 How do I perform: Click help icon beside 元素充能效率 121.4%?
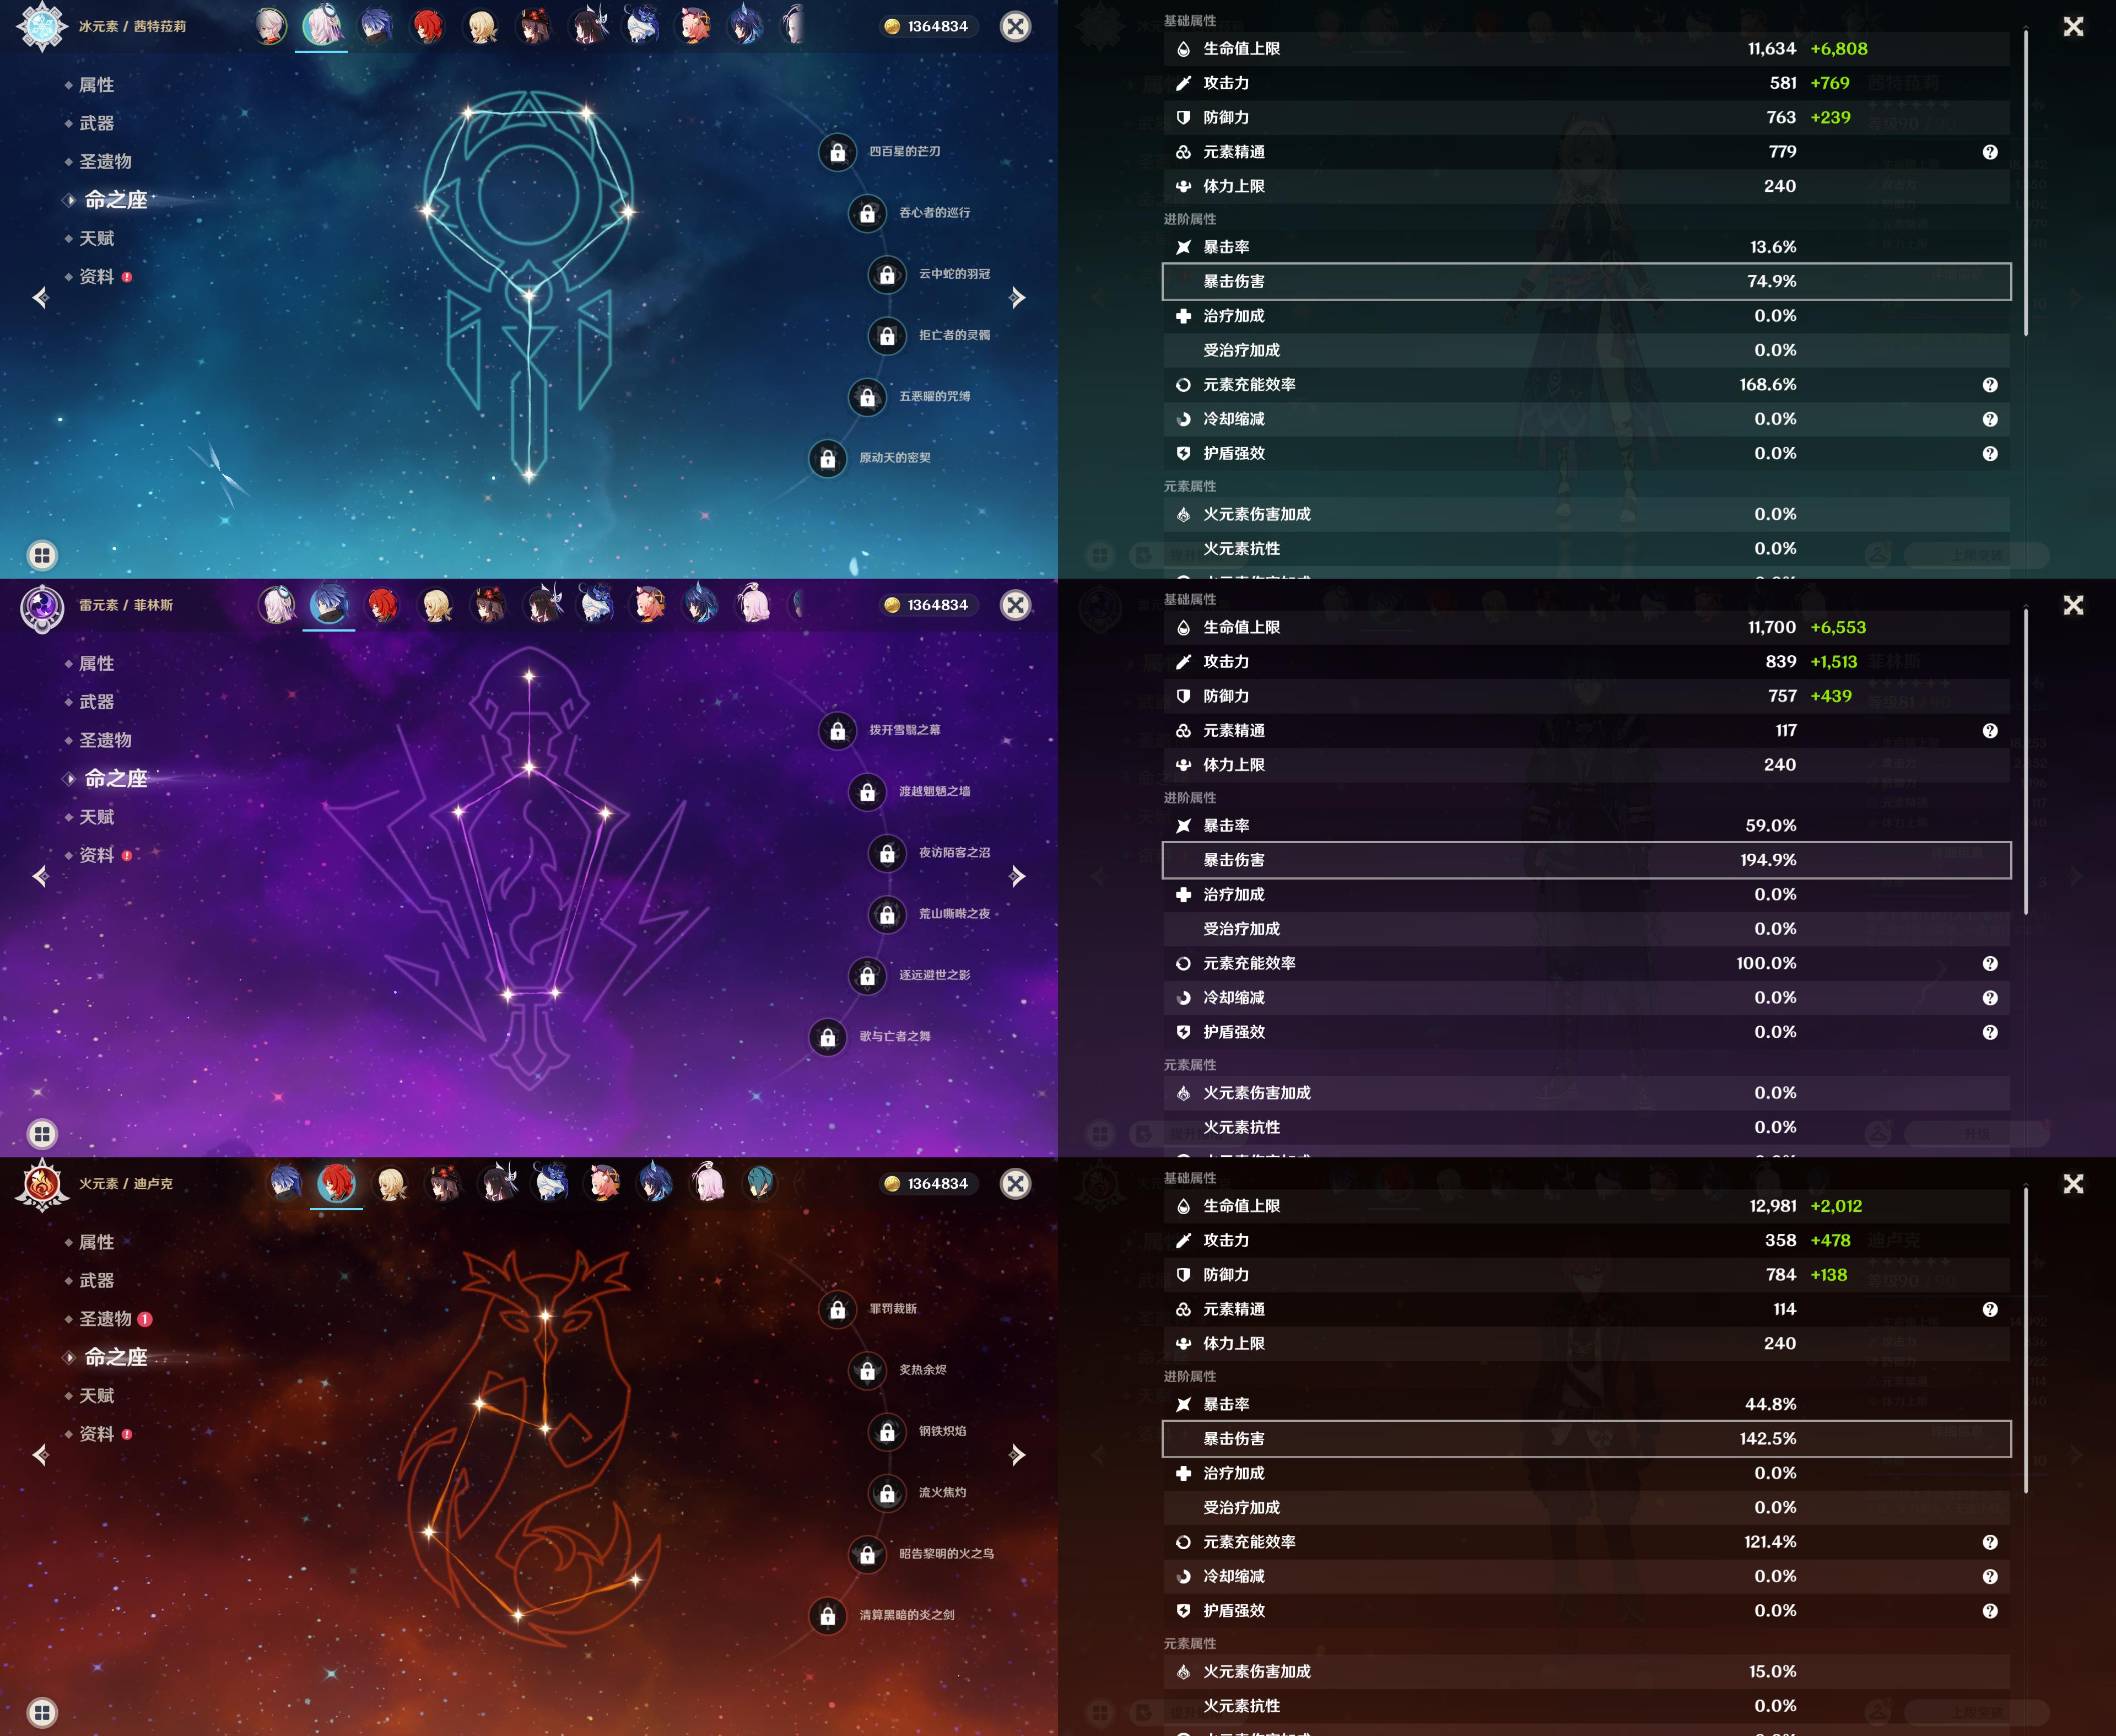click(1990, 1542)
